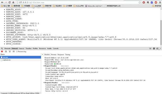
Task: Toggle the network filter funnel icon
Action: 10,52
